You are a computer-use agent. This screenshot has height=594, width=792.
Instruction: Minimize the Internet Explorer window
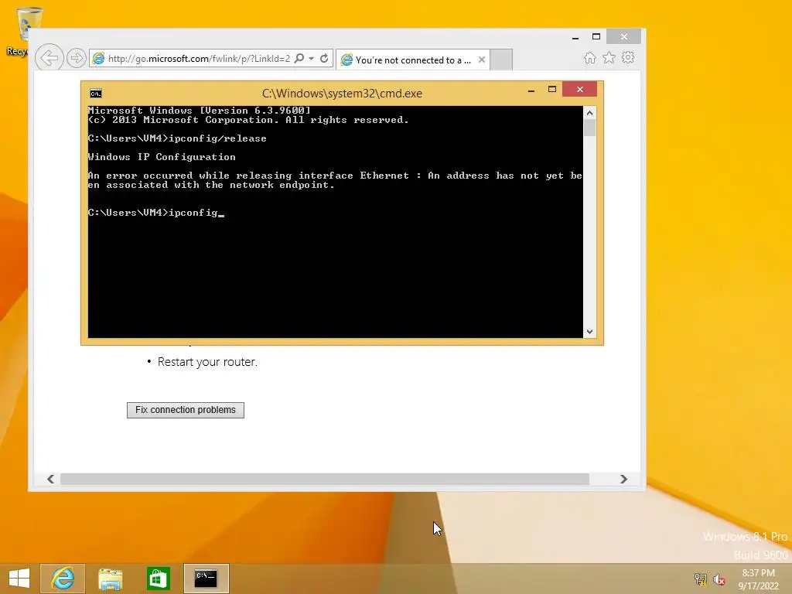point(575,37)
